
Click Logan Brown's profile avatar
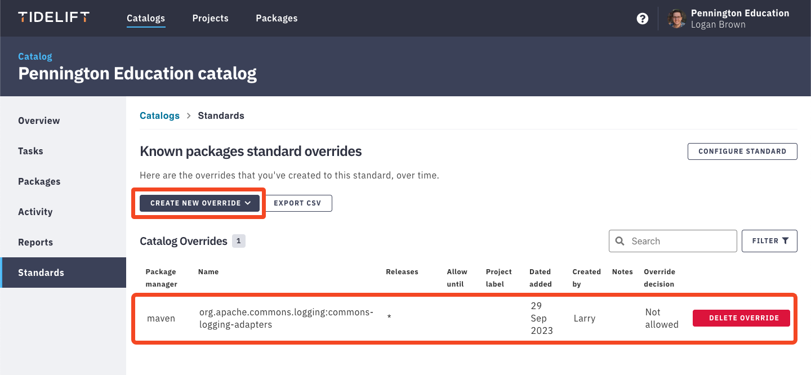(x=676, y=19)
